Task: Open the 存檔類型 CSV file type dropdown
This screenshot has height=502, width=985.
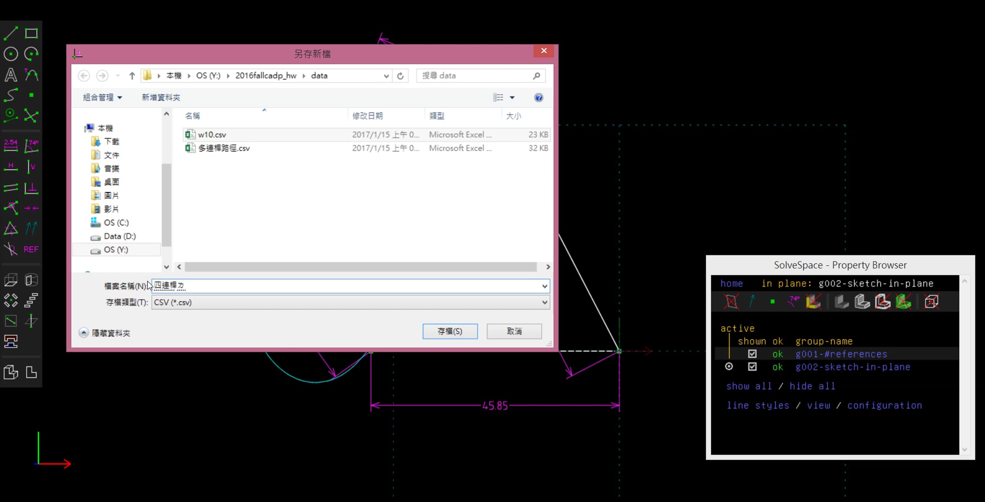Action: coord(350,303)
